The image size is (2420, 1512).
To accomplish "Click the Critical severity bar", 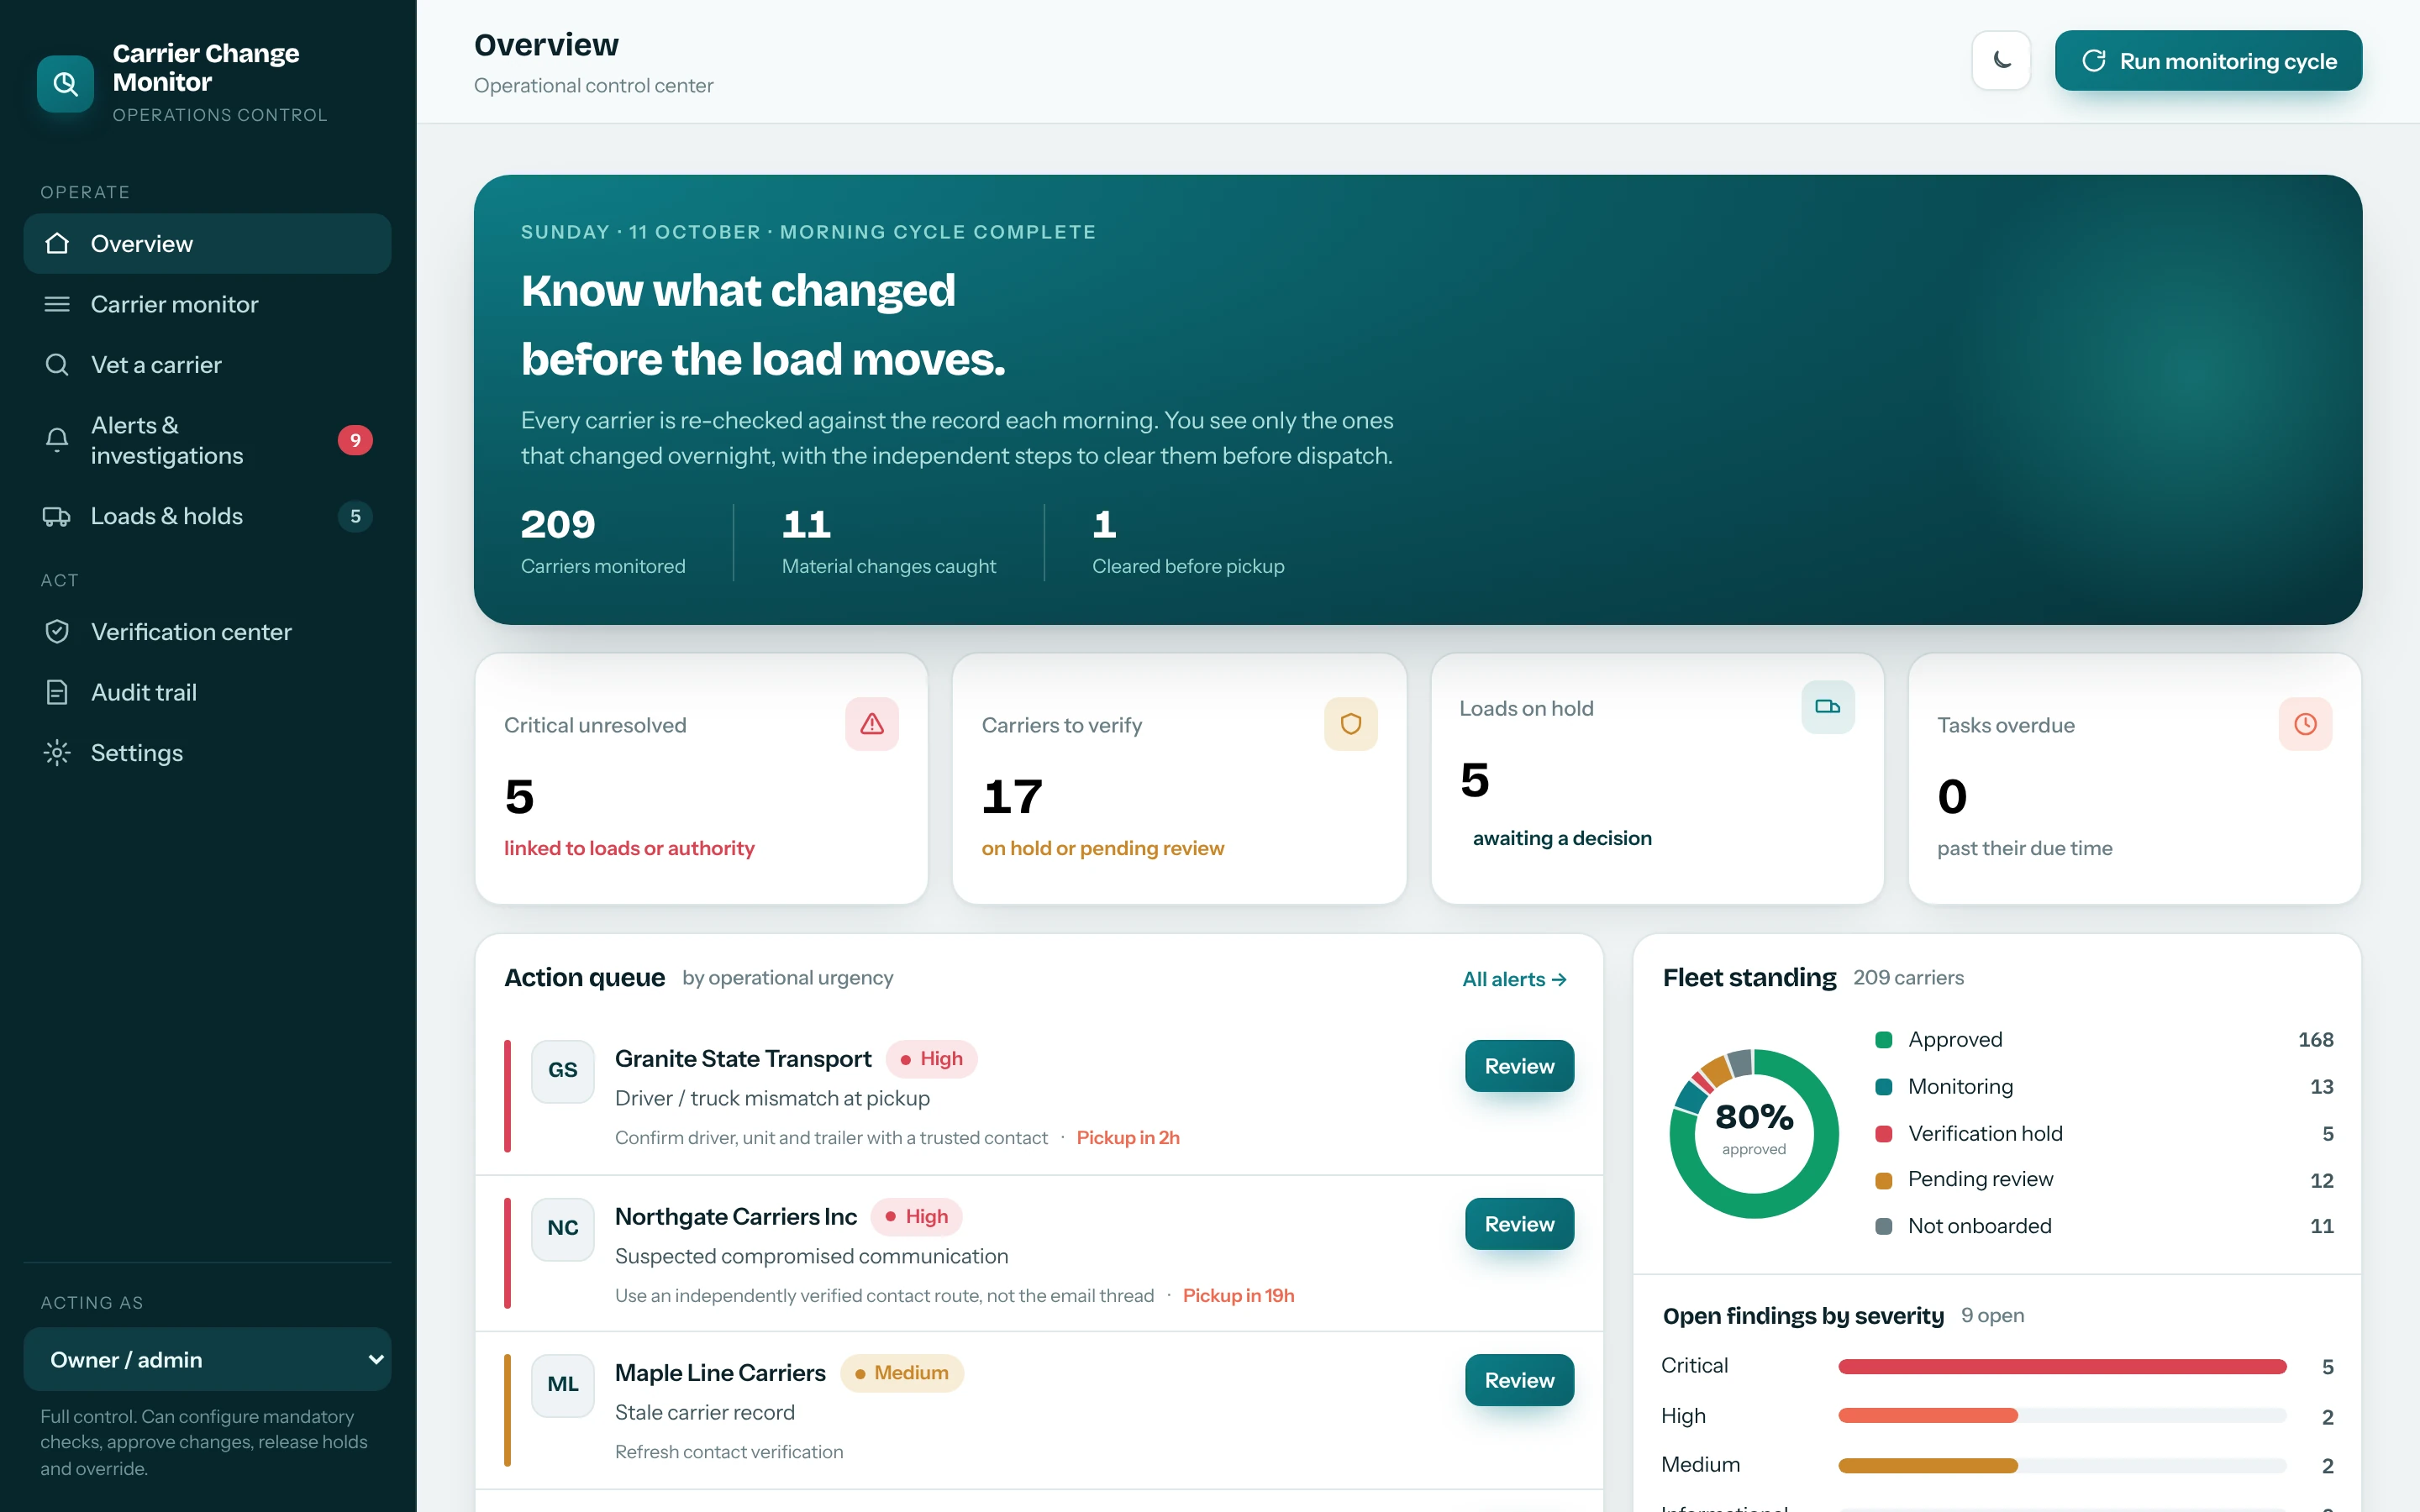I will point(2062,1366).
